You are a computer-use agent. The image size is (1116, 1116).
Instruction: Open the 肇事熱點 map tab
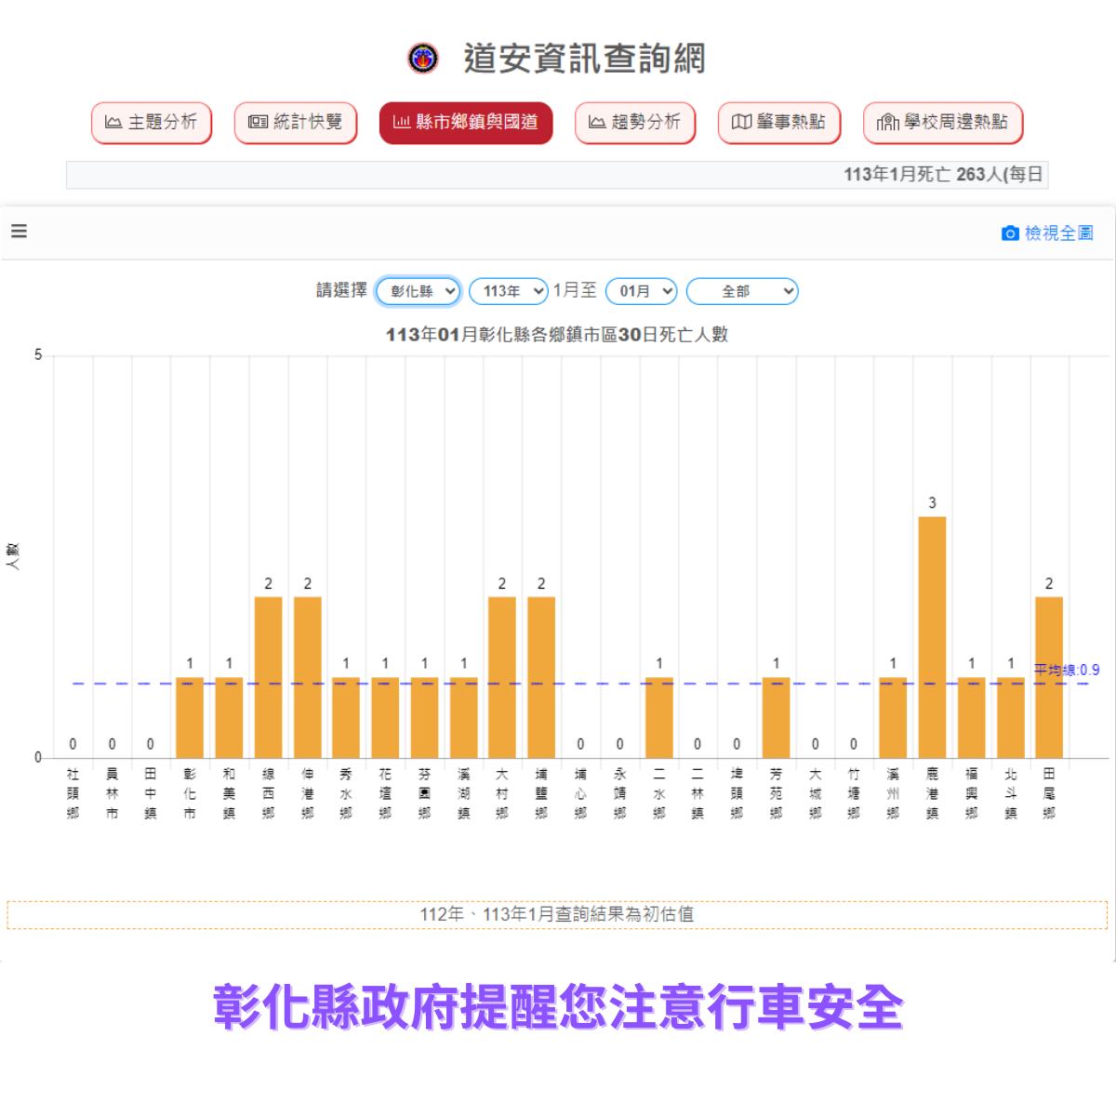pyautogui.click(x=779, y=123)
